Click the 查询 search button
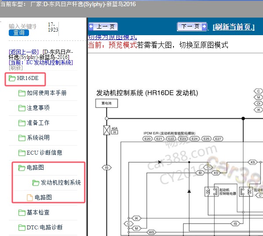 click(19, 33)
